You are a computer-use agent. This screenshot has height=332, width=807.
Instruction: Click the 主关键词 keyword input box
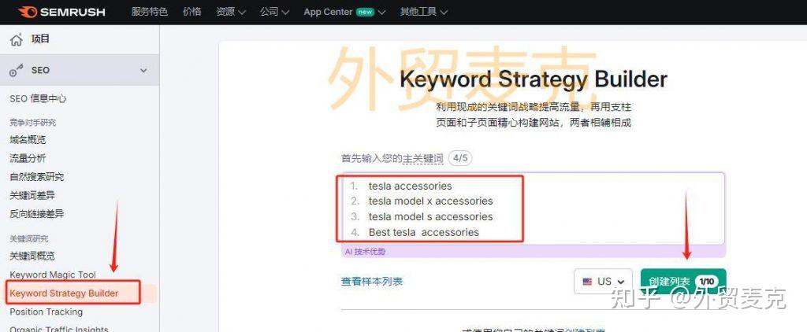(533, 208)
